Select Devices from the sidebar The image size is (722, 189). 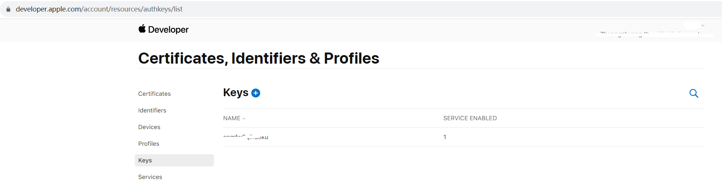[149, 127]
